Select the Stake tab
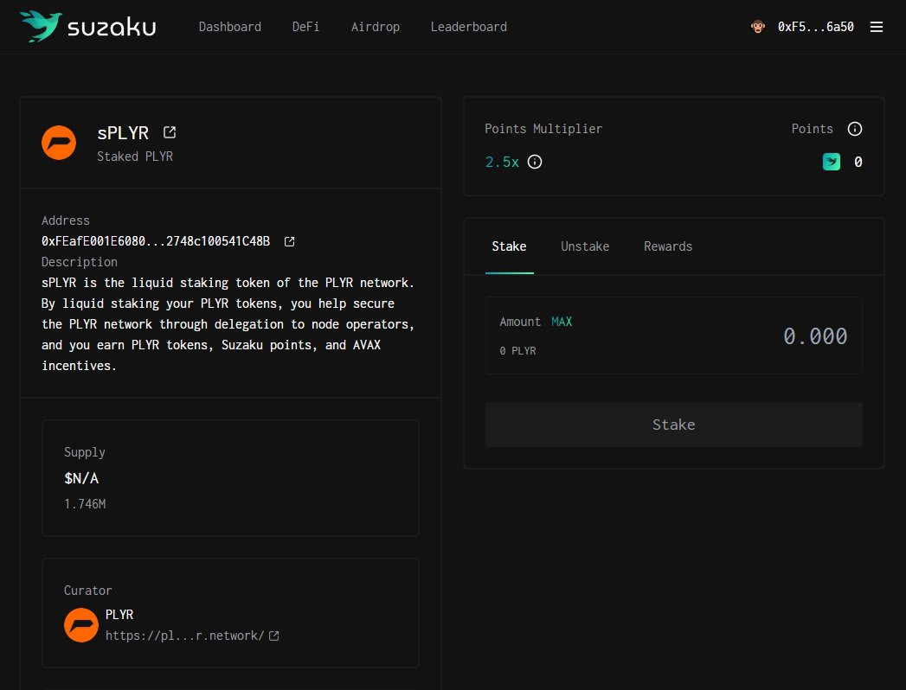906x690 pixels. [509, 246]
